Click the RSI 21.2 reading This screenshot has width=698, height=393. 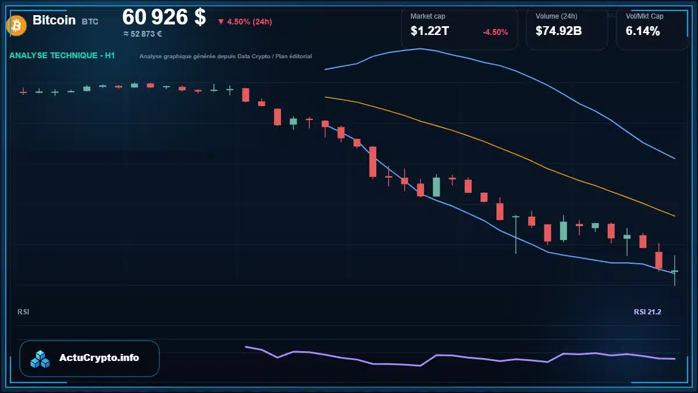[647, 312]
